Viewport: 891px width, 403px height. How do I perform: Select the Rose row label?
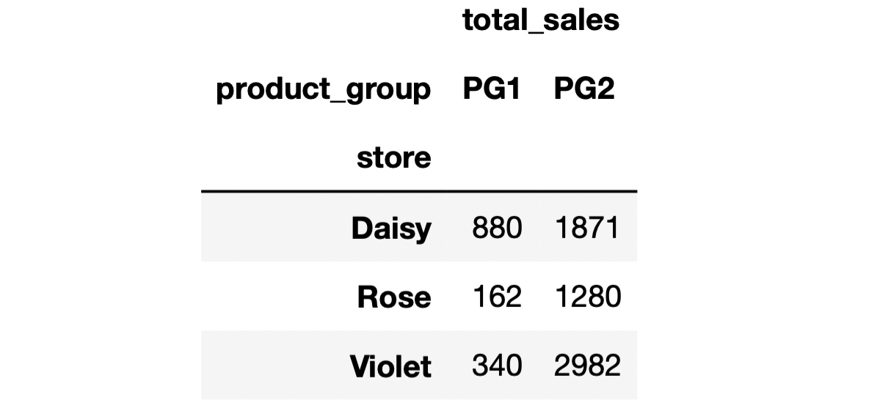tap(393, 297)
